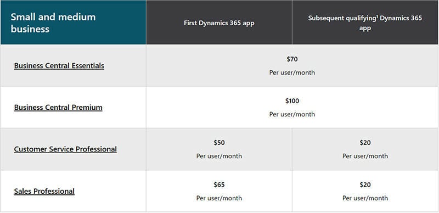Select Customer Service Professional's $20 subsequent price
This screenshot has width=439, height=213.
pos(365,143)
